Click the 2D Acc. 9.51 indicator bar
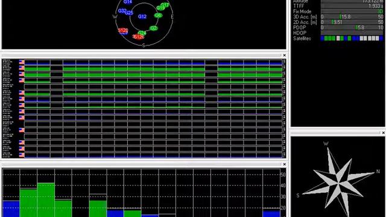The image size is (386, 217). (352, 22)
